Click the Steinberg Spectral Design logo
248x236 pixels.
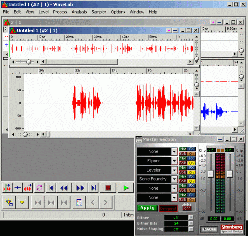click(x=232, y=229)
